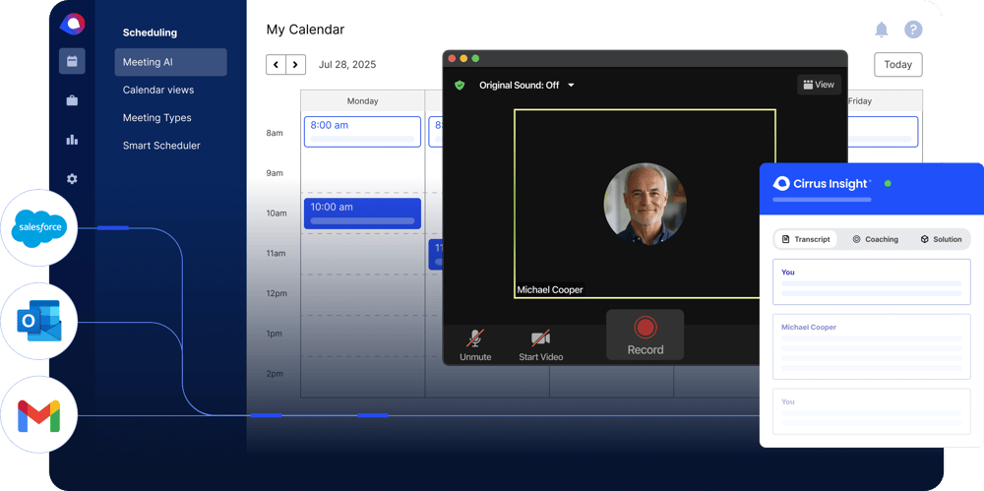The image size is (984, 491).
Task: Select Calendar views in Scheduling menu
Action: (x=158, y=90)
